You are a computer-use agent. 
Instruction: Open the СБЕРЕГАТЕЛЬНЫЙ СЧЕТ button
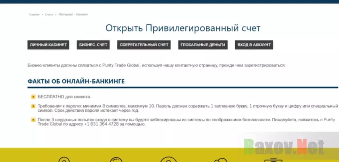point(144,45)
